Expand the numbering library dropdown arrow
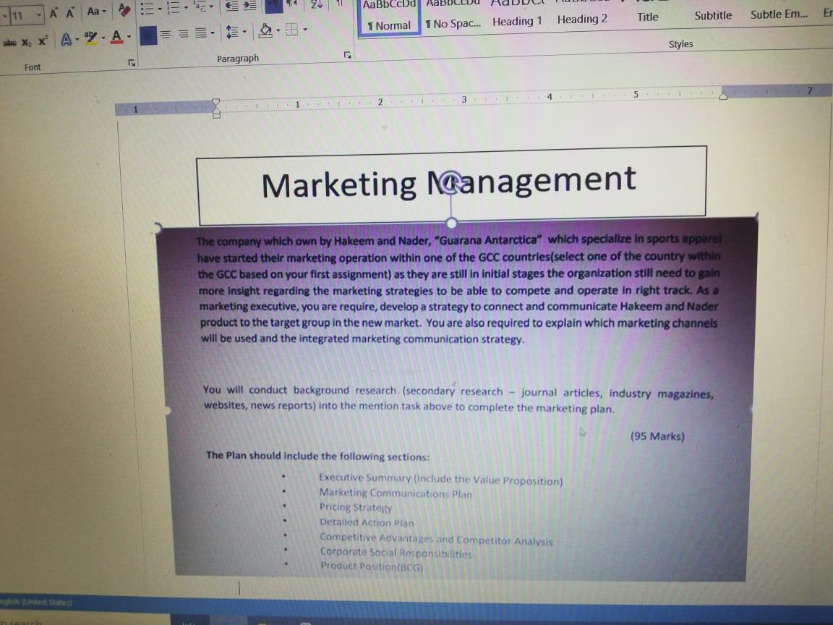The image size is (833, 625). [185, 8]
